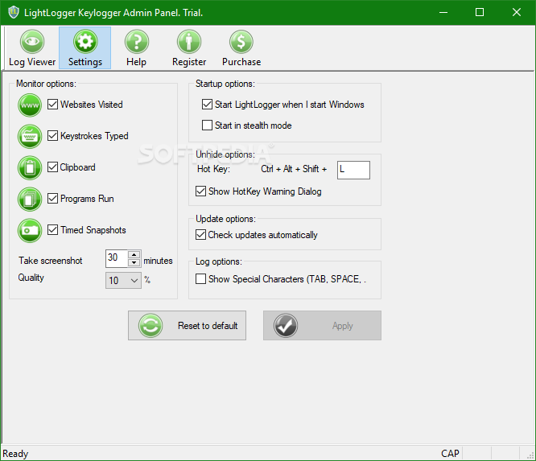
Task: Click the CAP indicator in status bar
Action: [x=450, y=454]
